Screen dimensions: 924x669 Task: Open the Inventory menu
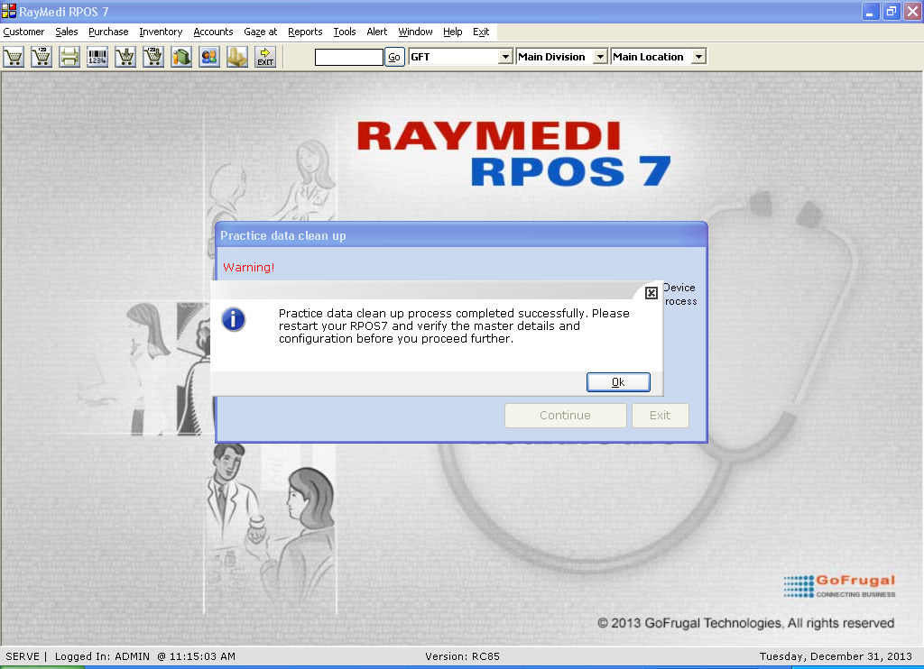coord(161,32)
